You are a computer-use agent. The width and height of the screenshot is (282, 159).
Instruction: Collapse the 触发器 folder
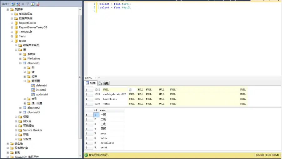pos(25,81)
